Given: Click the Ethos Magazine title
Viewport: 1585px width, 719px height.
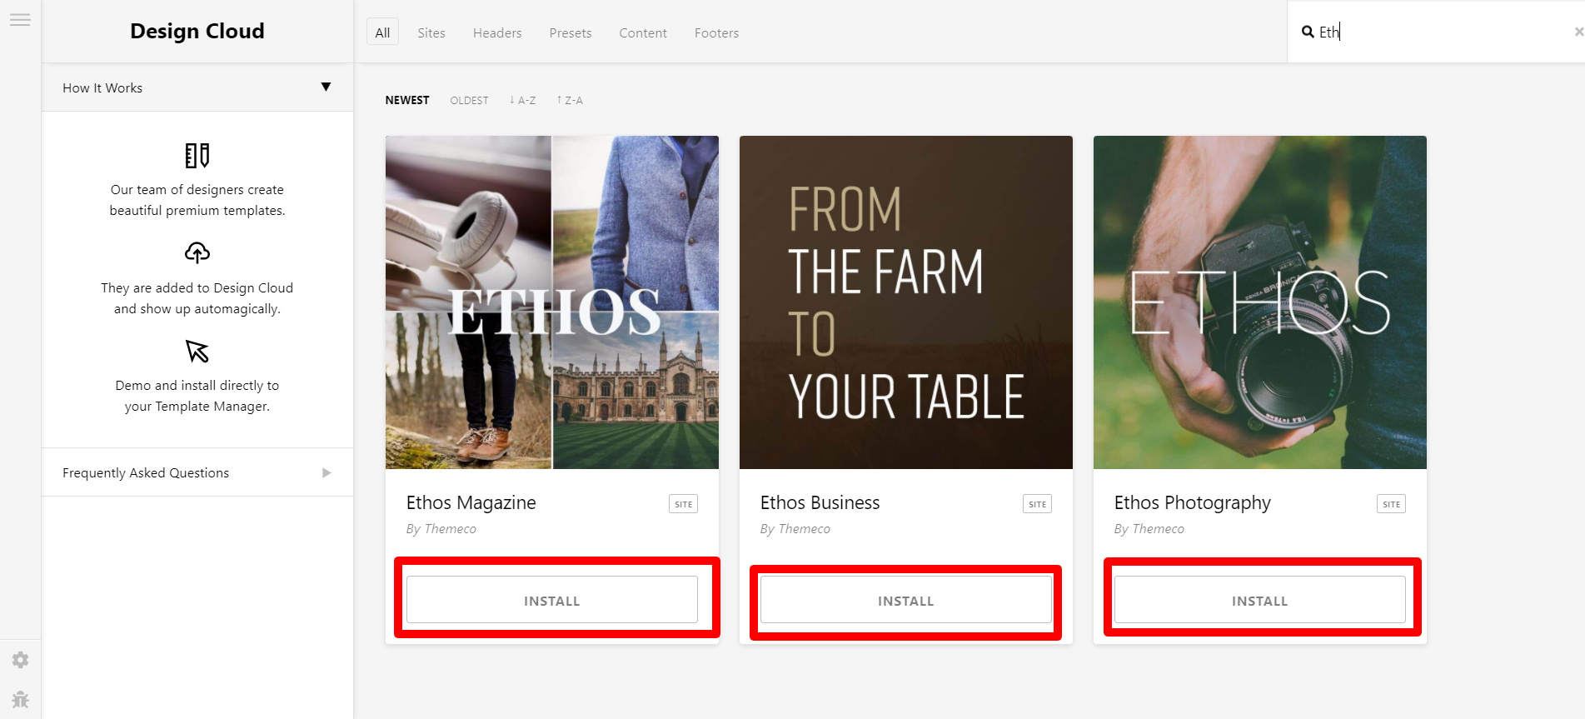Looking at the screenshot, I should 471,502.
